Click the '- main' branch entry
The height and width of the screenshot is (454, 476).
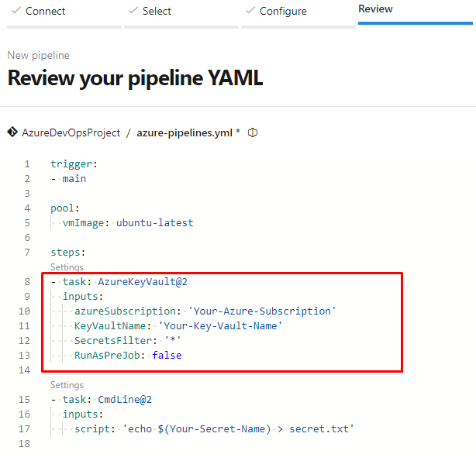pyautogui.click(x=68, y=179)
